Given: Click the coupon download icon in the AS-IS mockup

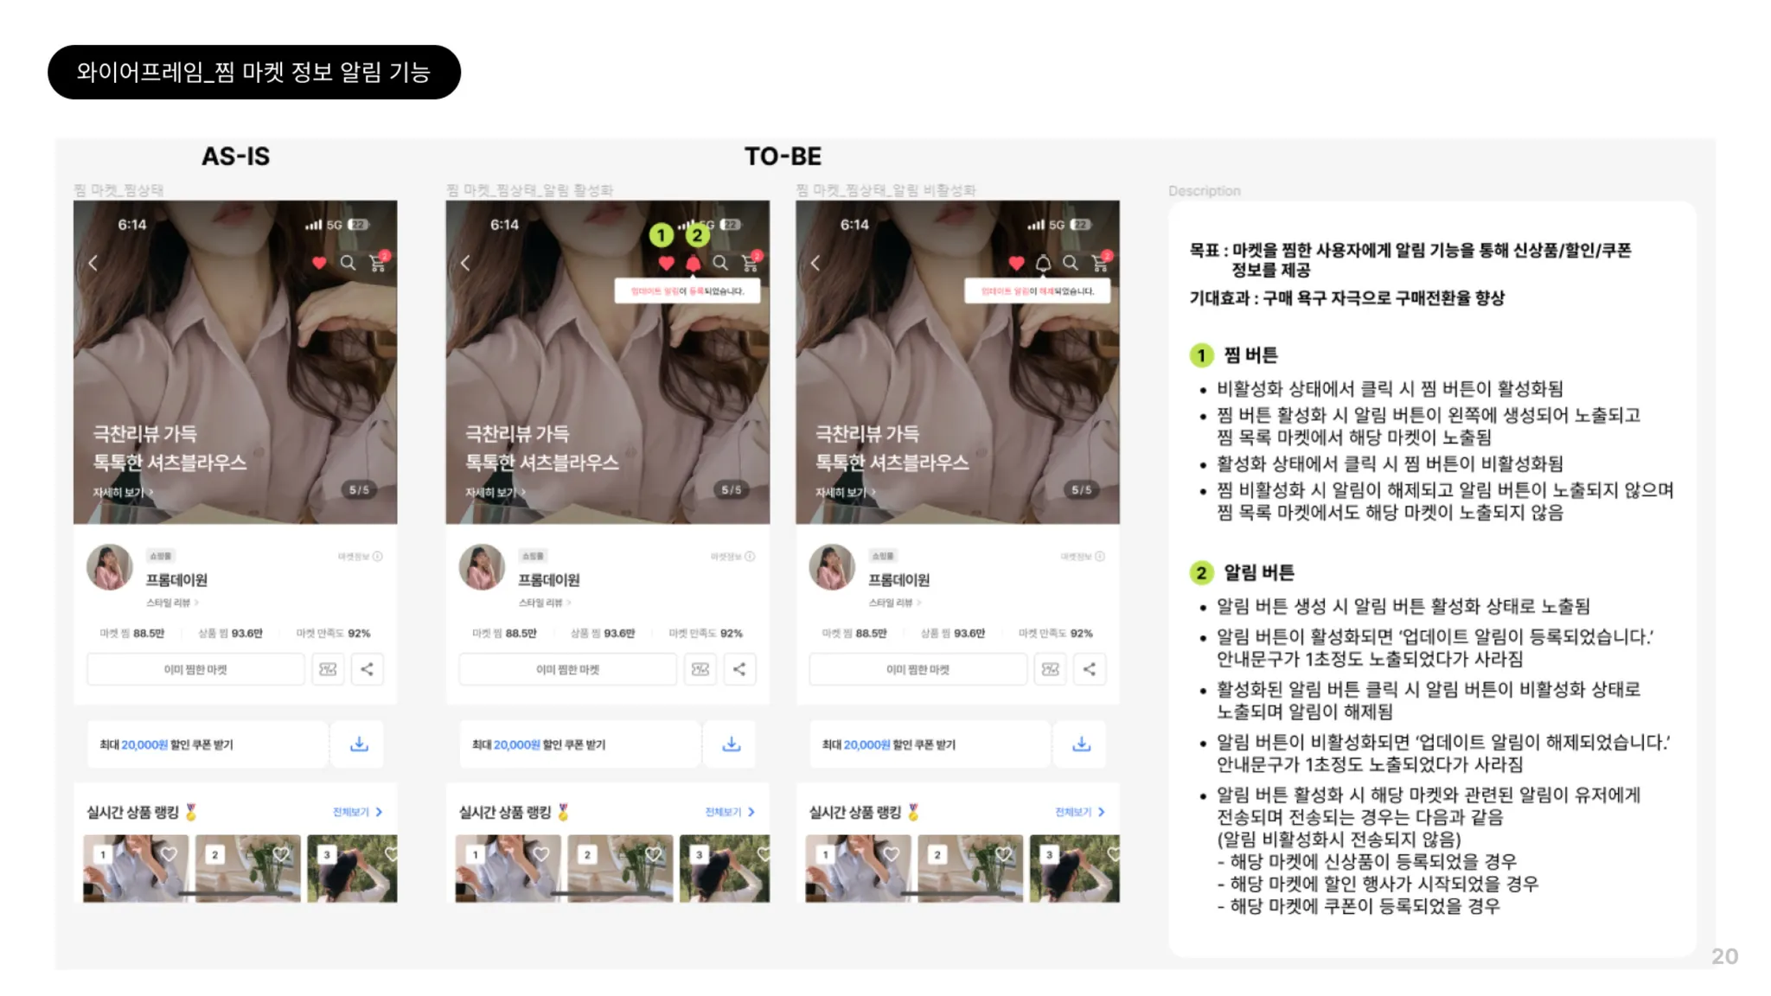Looking at the screenshot, I should tap(359, 744).
